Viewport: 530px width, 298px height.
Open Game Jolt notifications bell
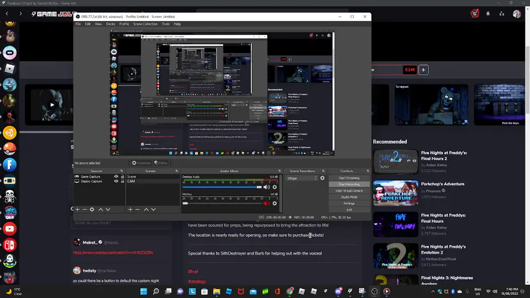click(488, 14)
